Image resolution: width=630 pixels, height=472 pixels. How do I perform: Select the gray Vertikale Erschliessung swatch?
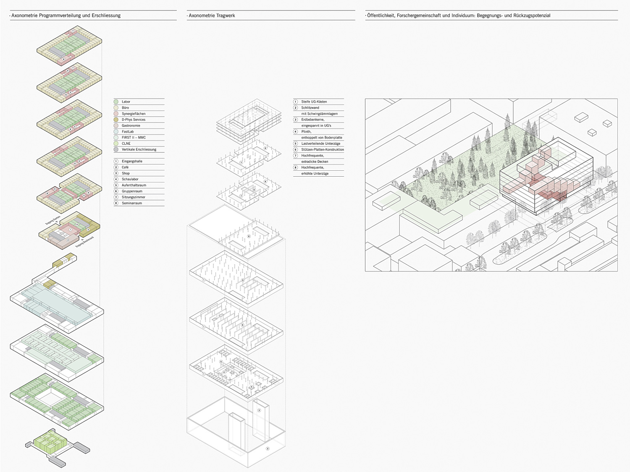(116, 149)
